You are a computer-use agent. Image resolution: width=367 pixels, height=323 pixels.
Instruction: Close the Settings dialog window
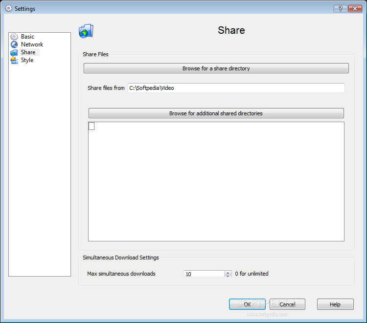[355, 9]
